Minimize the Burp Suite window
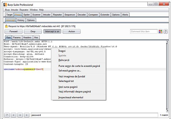Viewport: 172px width, 119px height. [x=150, y=4]
